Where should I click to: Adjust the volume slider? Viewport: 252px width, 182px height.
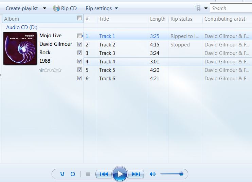pos(172,174)
